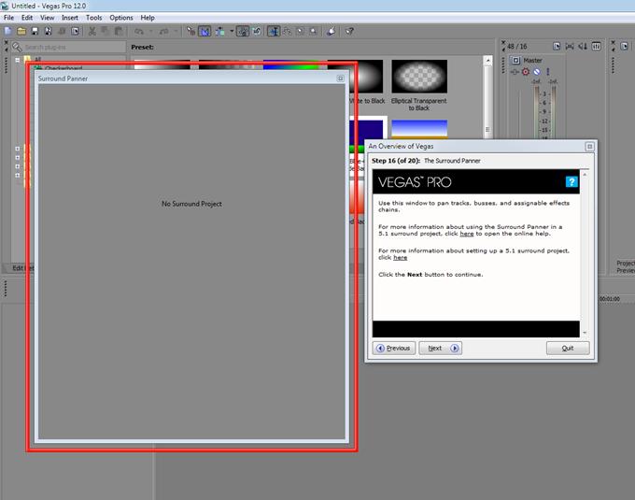Click the blue help question mark in overview
This screenshot has width=635, height=500.
pyautogui.click(x=571, y=182)
